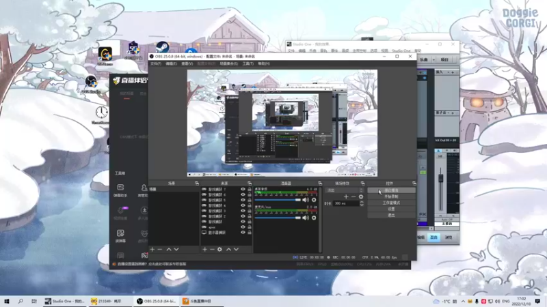Image resolution: width=547 pixels, height=307 pixels.
Task: Open OBS 查看(V) menu
Action: click(187, 63)
